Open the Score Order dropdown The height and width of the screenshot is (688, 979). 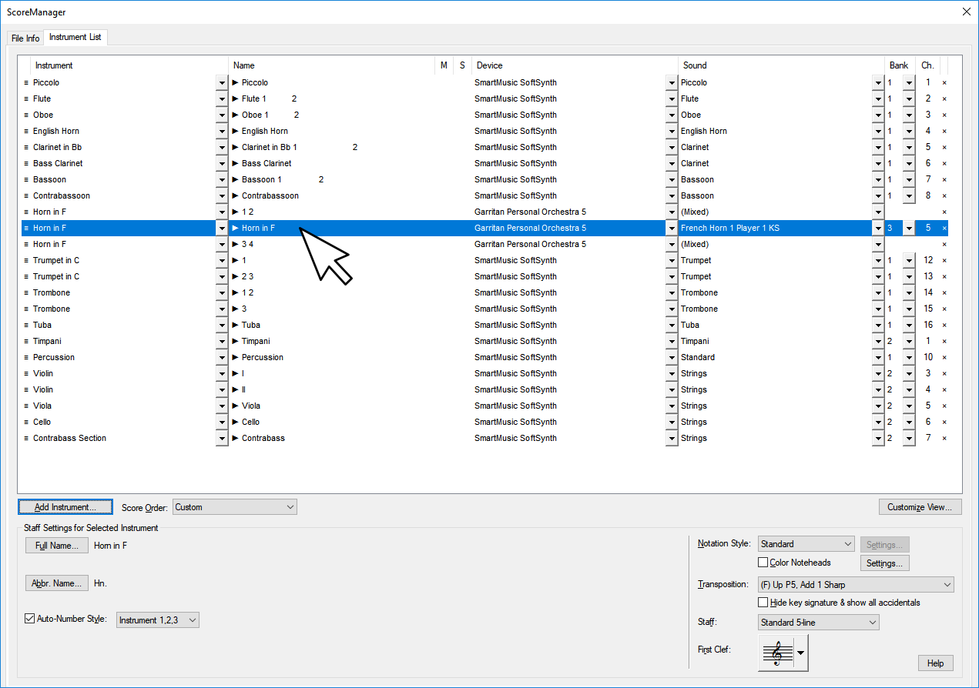[x=235, y=507]
